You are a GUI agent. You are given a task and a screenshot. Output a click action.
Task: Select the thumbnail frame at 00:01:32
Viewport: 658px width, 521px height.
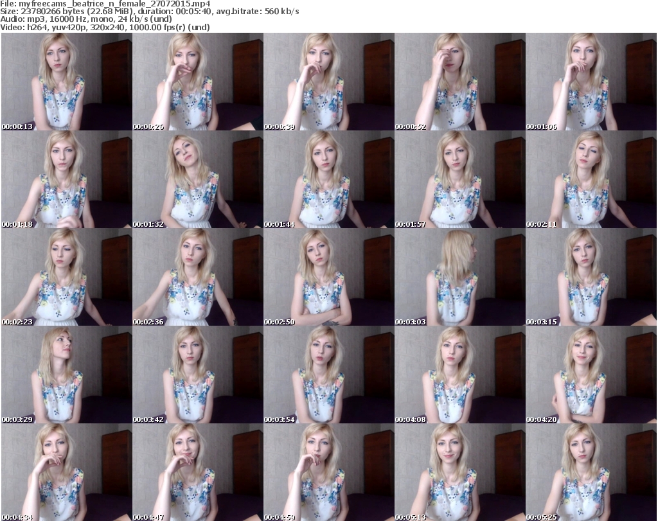coord(198,179)
